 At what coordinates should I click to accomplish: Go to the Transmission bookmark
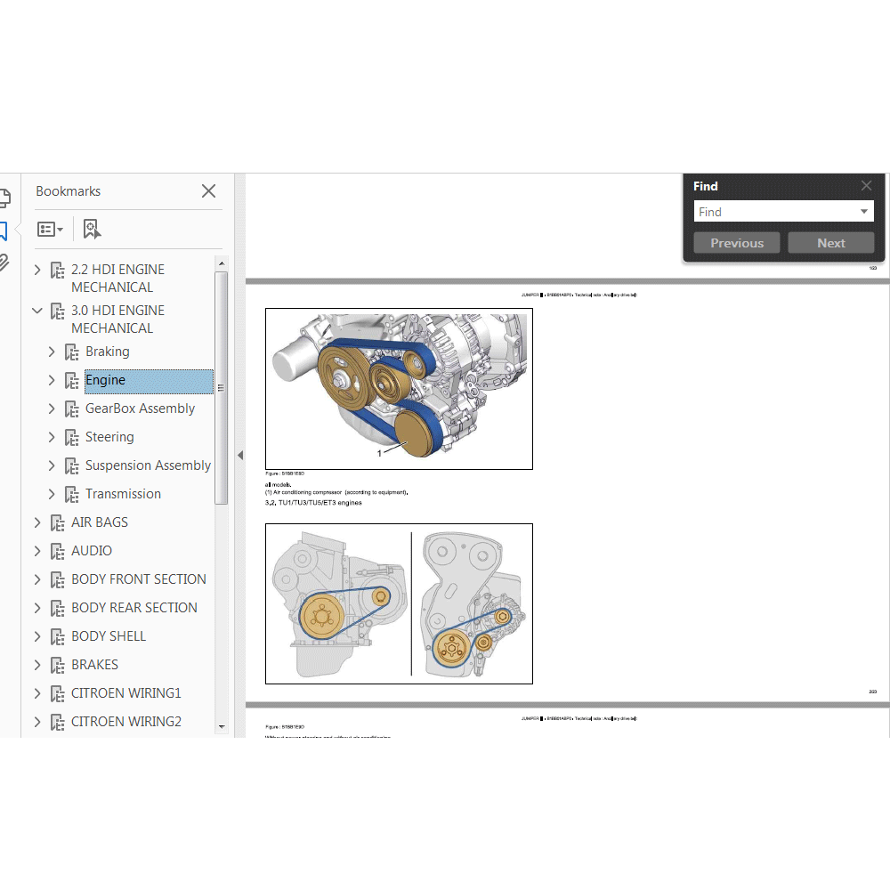(123, 494)
